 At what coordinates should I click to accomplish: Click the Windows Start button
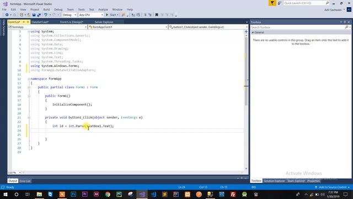[5, 194]
